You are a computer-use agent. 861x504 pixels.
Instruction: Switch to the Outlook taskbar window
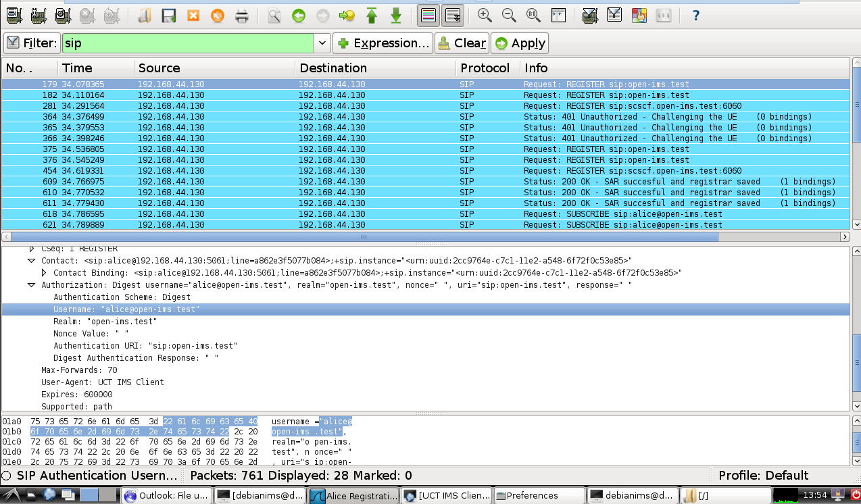(x=167, y=495)
